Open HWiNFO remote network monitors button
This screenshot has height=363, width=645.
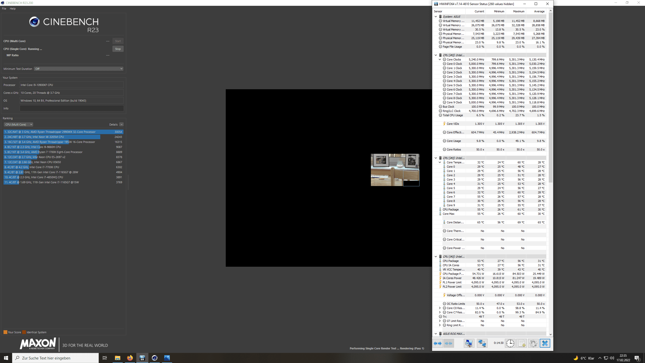(x=482, y=343)
